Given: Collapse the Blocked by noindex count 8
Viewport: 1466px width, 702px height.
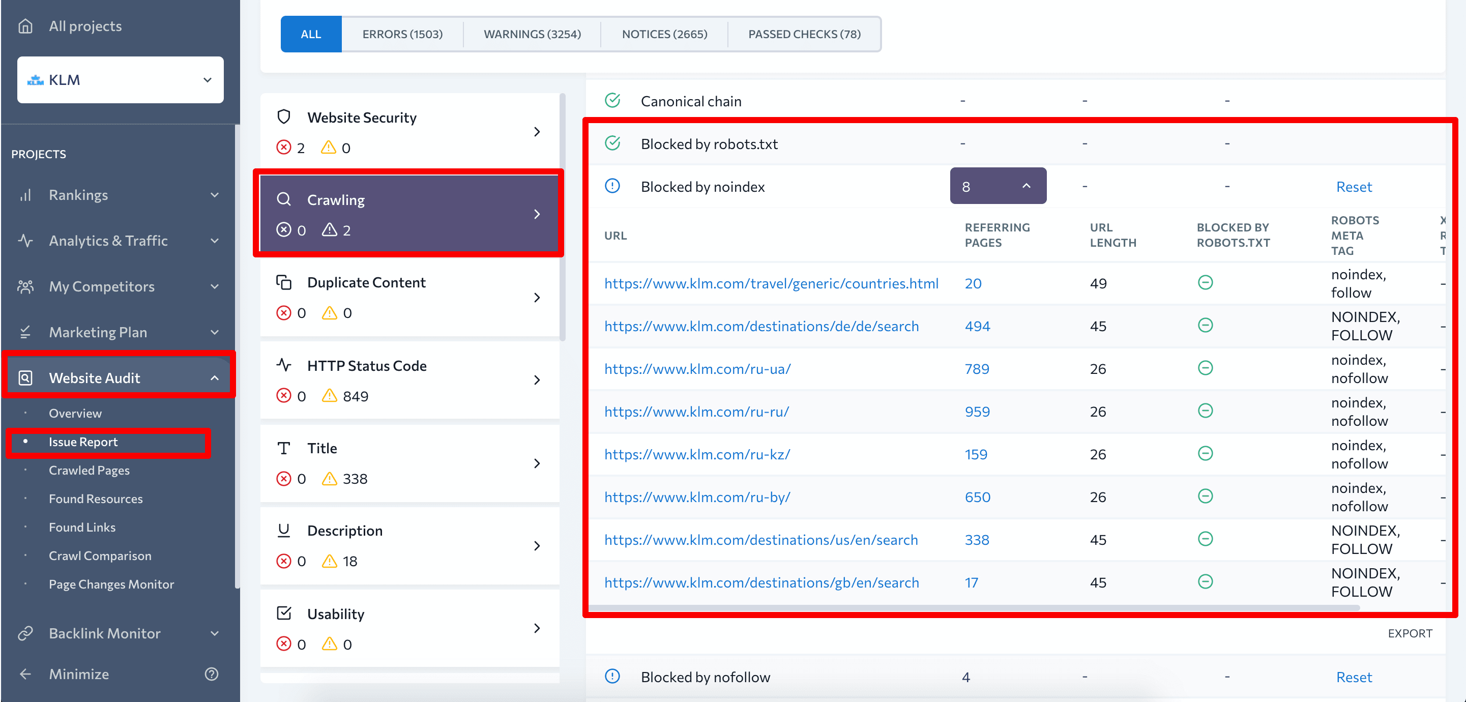Looking at the screenshot, I should (x=998, y=186).
